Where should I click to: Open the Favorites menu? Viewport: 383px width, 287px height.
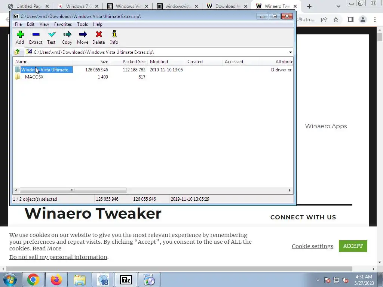coord(63,24)
